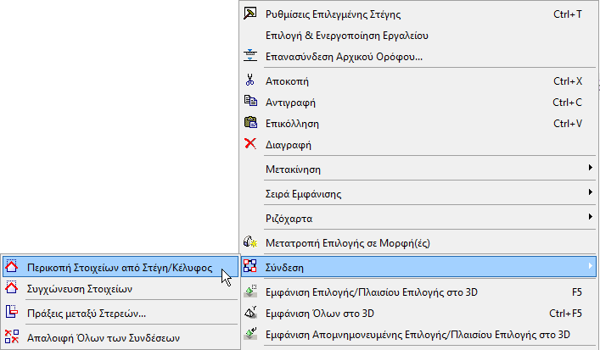This screenshot has width=600, height=350.
Task: Choose Εμφάνιση Όλων στο 3D
Action: click(321, 314)
